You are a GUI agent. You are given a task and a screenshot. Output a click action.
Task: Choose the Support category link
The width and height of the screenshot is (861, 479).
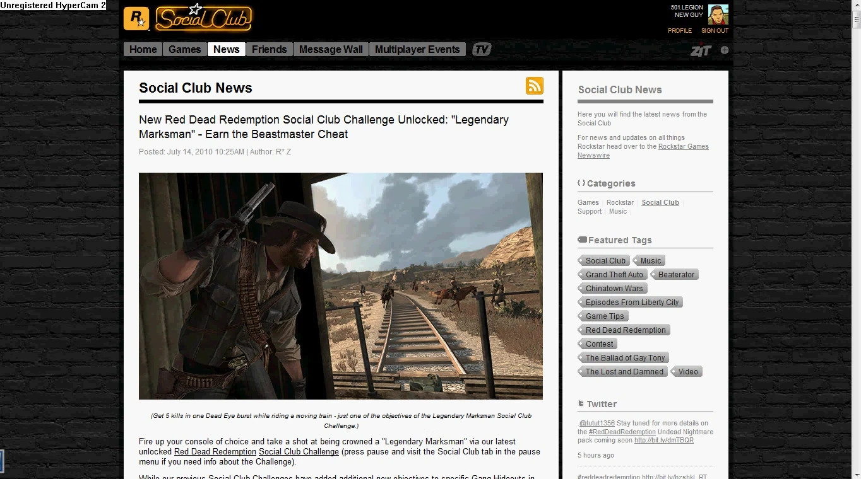(x=590, y=211)
